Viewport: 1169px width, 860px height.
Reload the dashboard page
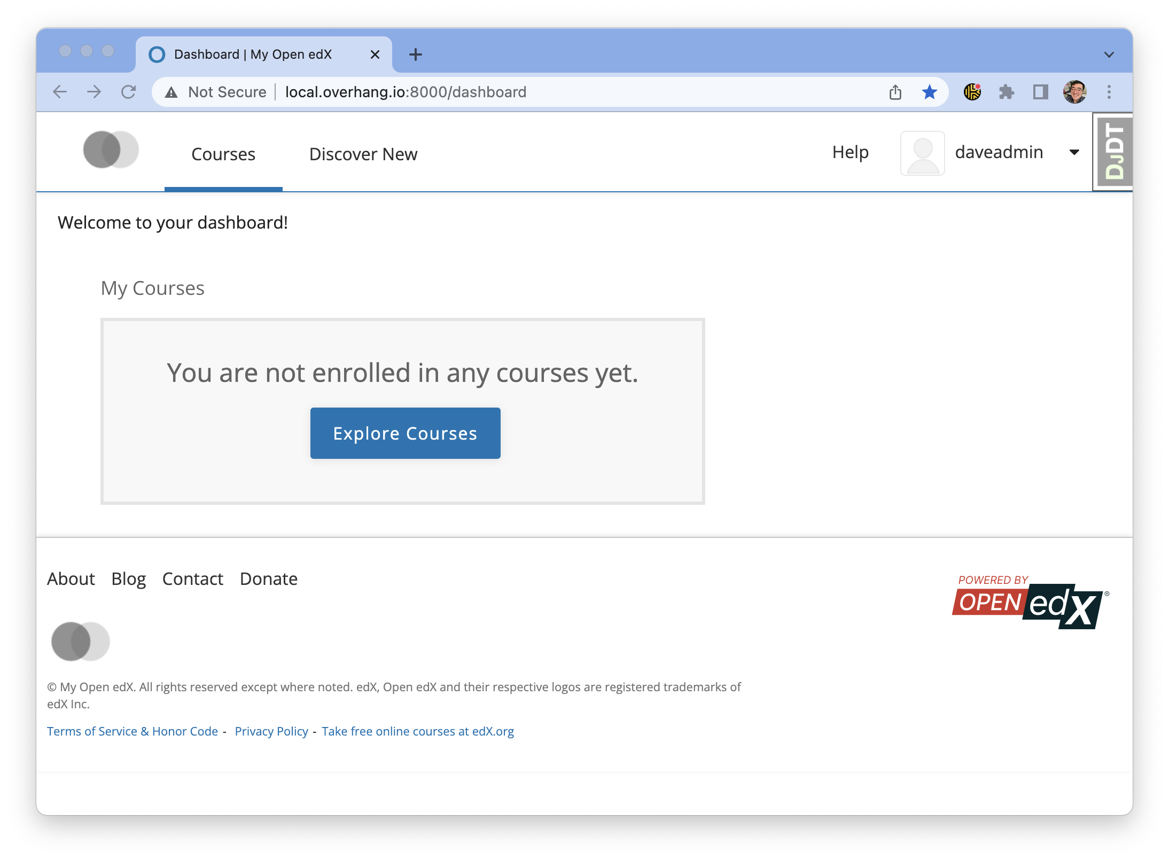tap(128, 92)
